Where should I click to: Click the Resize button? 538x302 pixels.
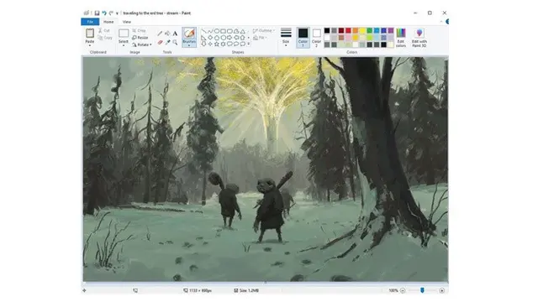click(140, 38)
